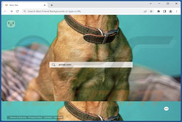Viewport: 182px width, 122px height.
Task: Open the Extensions puzzle icon
Action: coord(159,11)
